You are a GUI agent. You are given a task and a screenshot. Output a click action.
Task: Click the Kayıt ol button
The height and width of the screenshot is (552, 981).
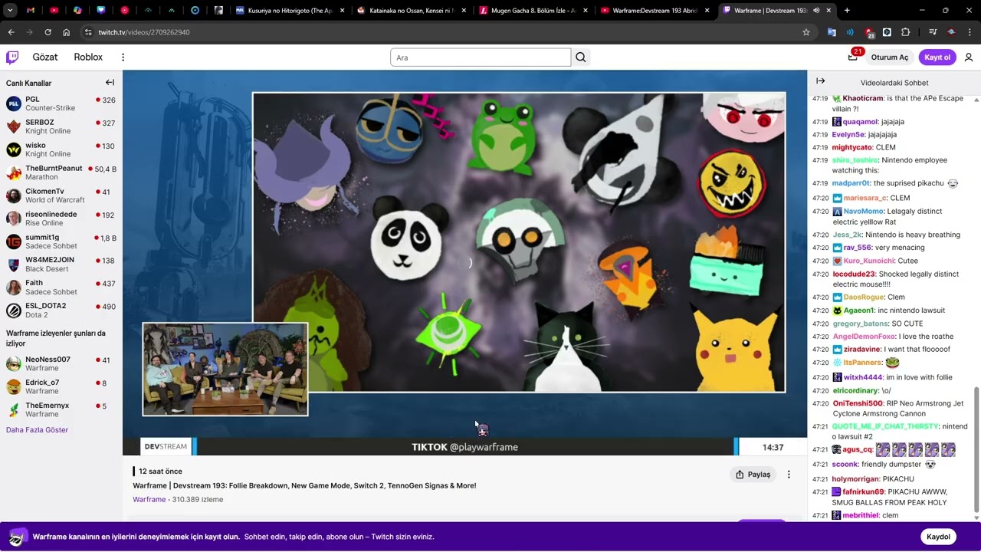click(937, 58)
